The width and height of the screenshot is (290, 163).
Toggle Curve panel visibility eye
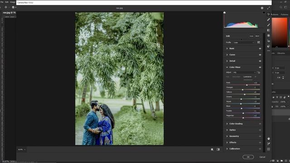point(260,55)
